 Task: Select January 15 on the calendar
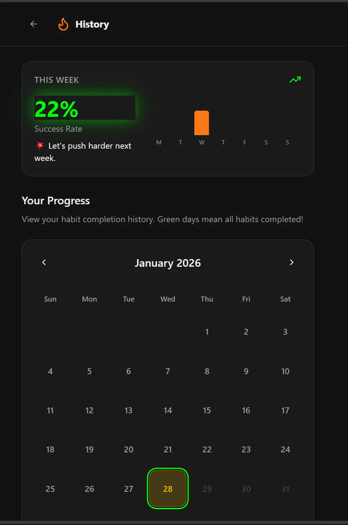207,410
